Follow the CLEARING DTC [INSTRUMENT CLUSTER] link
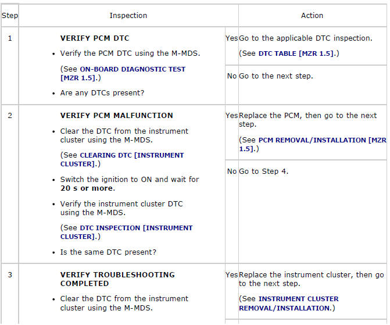 [x=131, y=155]
